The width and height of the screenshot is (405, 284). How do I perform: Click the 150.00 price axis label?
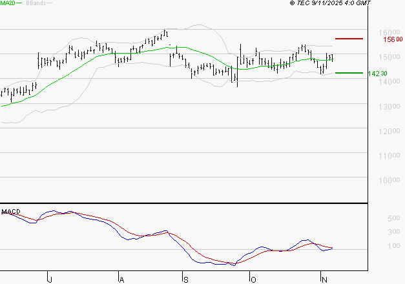tap(389, 57)
